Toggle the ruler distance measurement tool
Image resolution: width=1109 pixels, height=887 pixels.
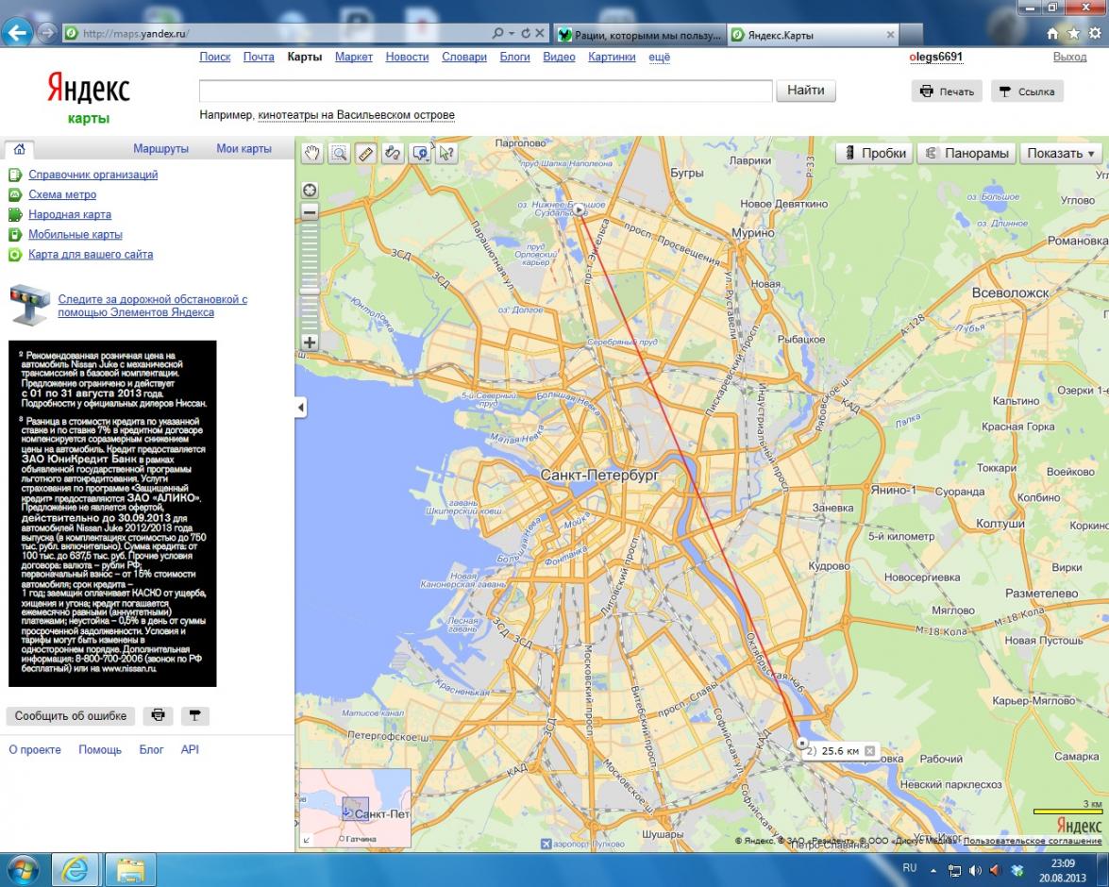(365, 153)
